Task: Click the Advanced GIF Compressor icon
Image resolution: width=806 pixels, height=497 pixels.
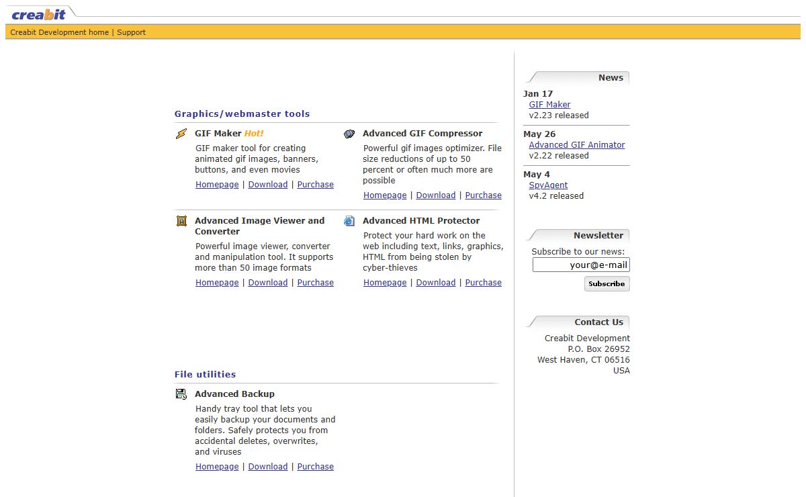Action: [349, 134]
